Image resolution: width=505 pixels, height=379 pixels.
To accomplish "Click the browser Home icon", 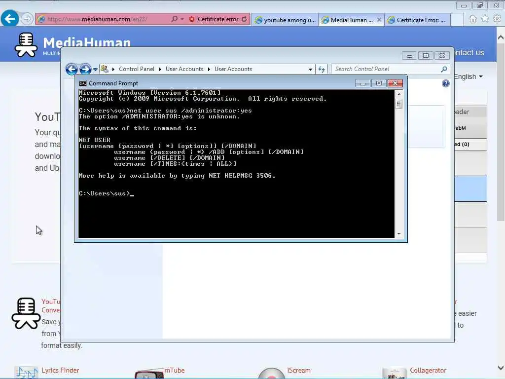I will coord(473,19).
